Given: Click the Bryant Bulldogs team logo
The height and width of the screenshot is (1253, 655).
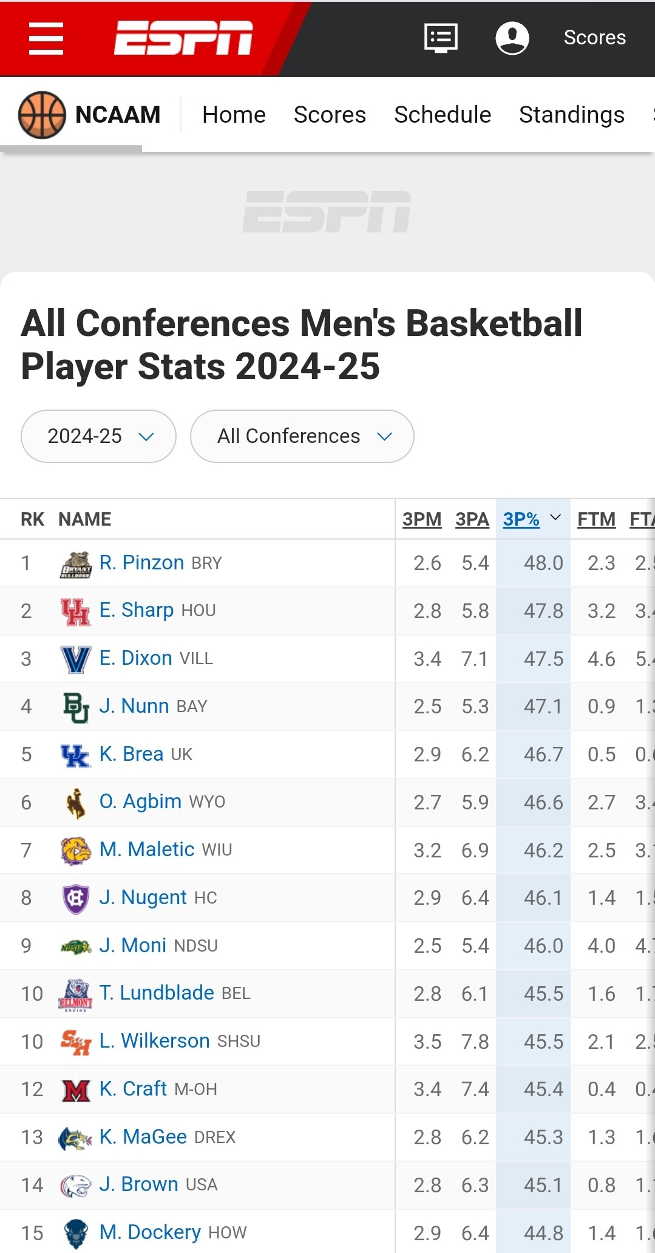Looking at the screenshot, I should tap(76, 563).
